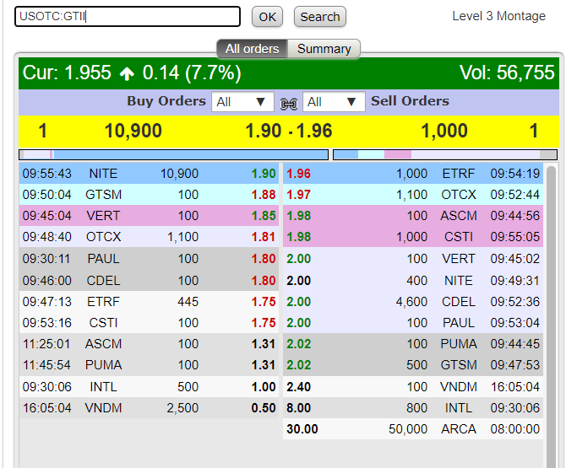Click the Sell Orders heading
The width and height of the screenshot is (566, 468).
[x=410, y=101]
